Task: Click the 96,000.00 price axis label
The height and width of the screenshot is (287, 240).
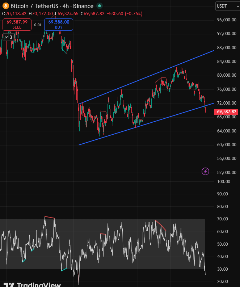Action: click(x=227, y=20)
